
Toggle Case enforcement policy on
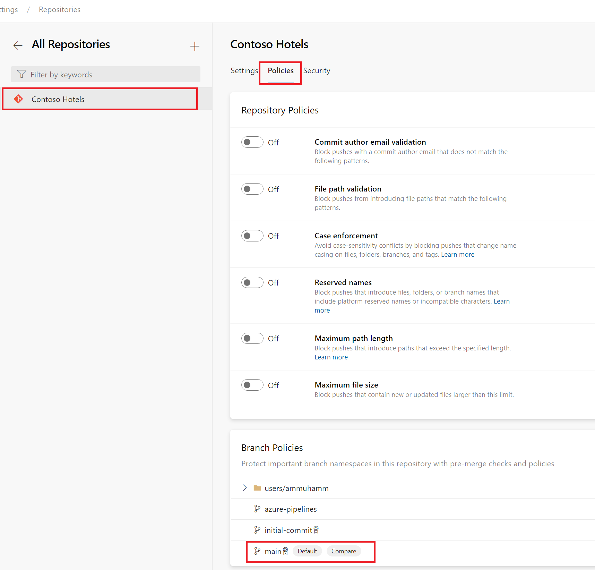[252, 236]
